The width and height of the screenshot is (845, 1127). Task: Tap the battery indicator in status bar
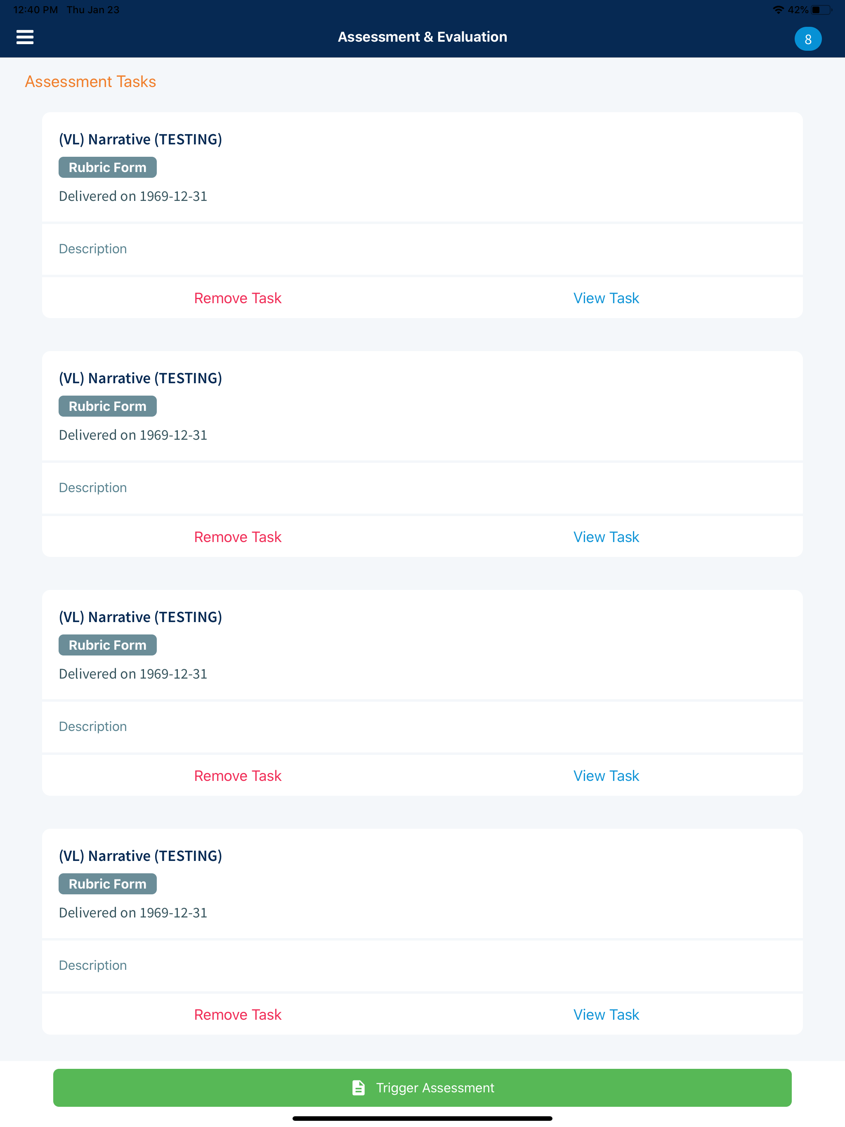(x=821, y=9)
